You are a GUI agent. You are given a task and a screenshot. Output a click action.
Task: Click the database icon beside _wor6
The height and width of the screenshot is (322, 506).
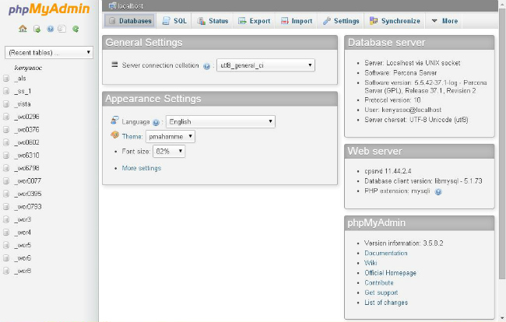[6, 258]
